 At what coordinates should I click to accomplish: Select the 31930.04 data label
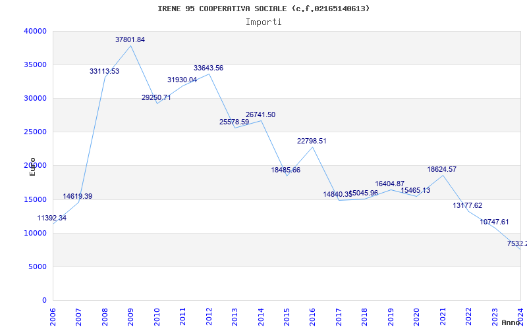tap(182, 80)
